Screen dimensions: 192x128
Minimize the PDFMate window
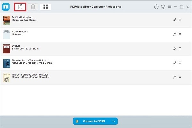(176, 7)
